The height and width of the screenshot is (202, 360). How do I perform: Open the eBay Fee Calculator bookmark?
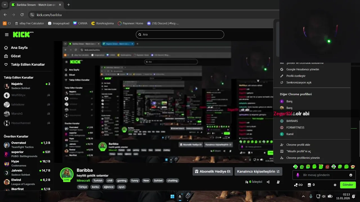click(x=29, y=23)
